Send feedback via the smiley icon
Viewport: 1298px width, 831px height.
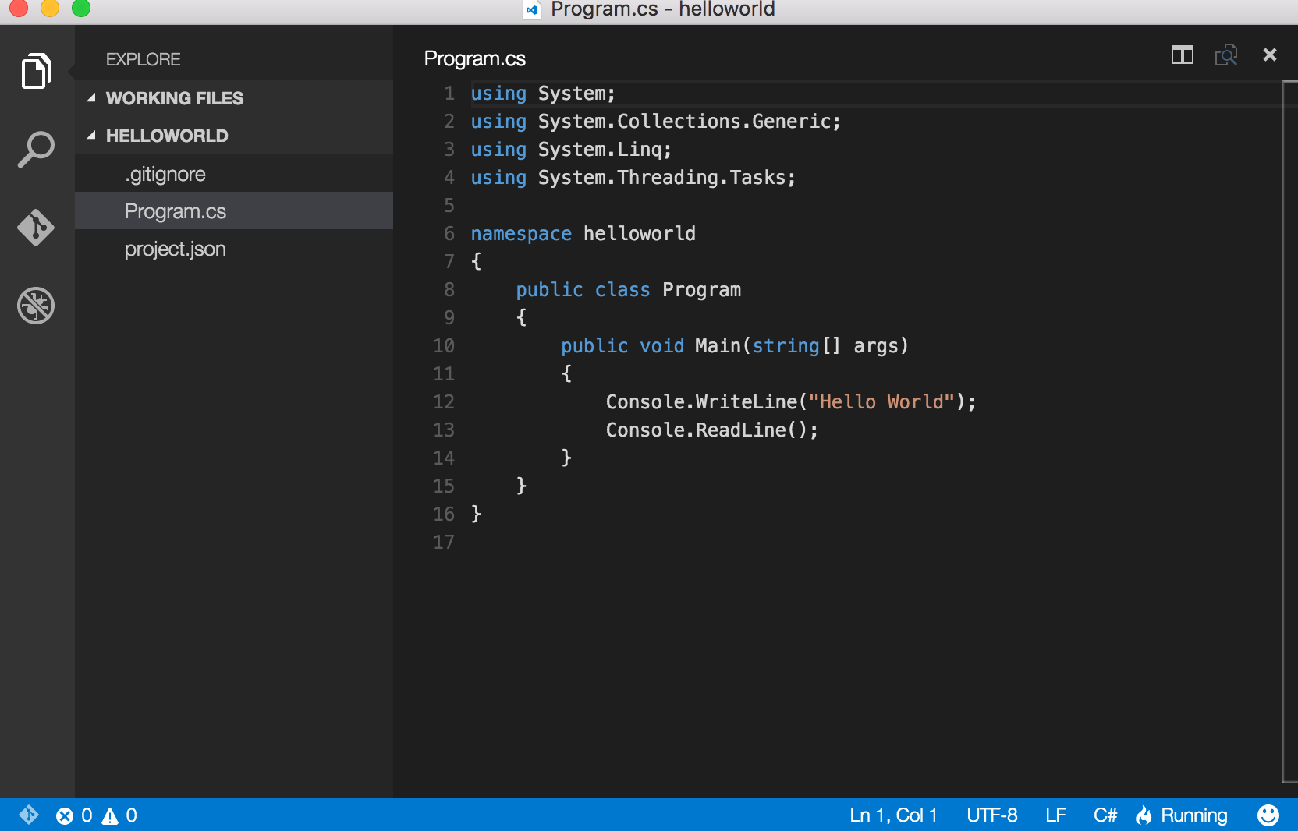point(1268,815)
